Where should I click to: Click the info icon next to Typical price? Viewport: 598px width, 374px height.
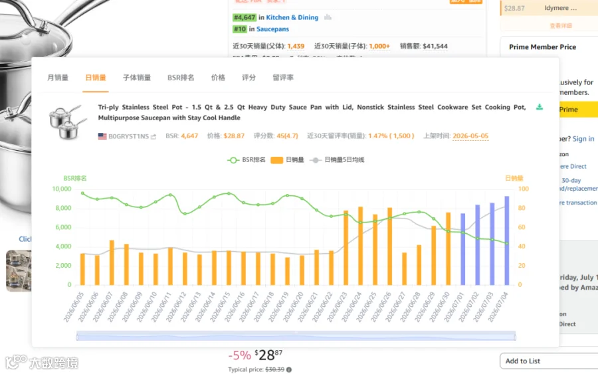[289, 369]
